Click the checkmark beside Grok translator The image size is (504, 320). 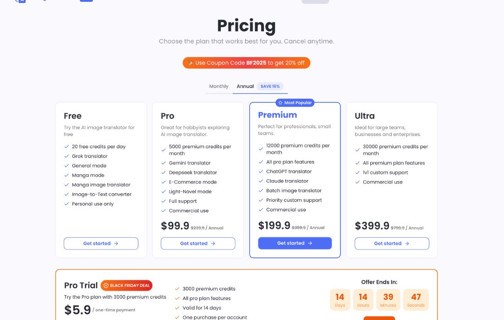point(66,156)
